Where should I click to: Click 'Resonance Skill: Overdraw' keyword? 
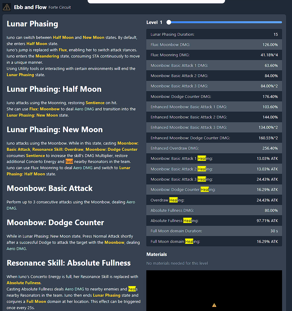click(x=58, y=149)
